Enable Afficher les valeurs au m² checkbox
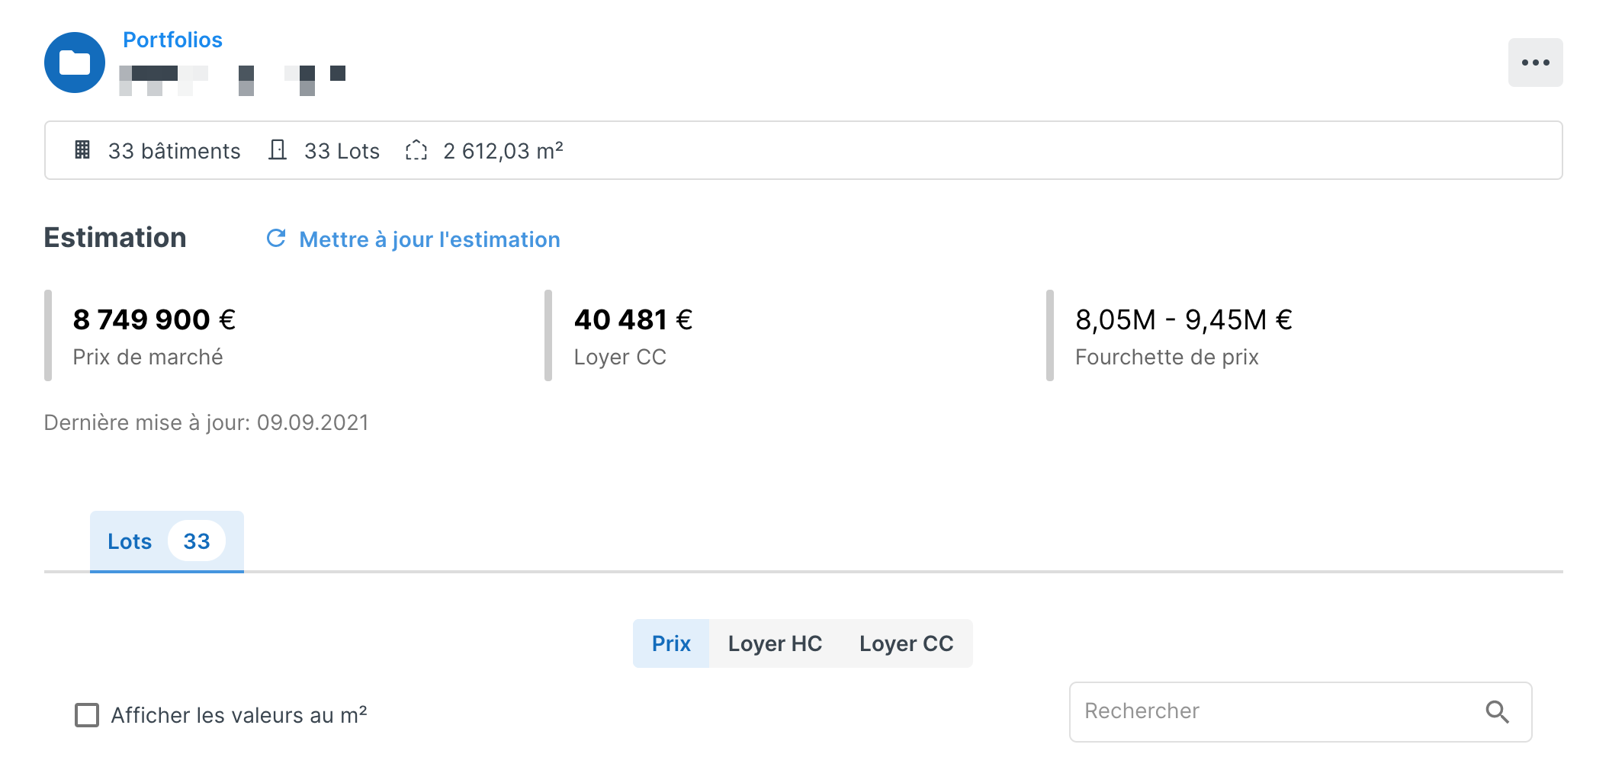The width and height of the screenshot is (1609, 770). coord(87,715)
